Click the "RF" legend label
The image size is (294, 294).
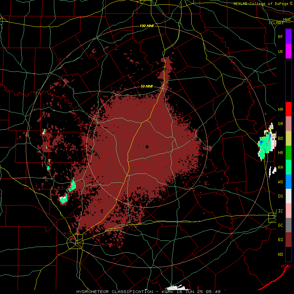pyautogui.click(x=280, y=37)
